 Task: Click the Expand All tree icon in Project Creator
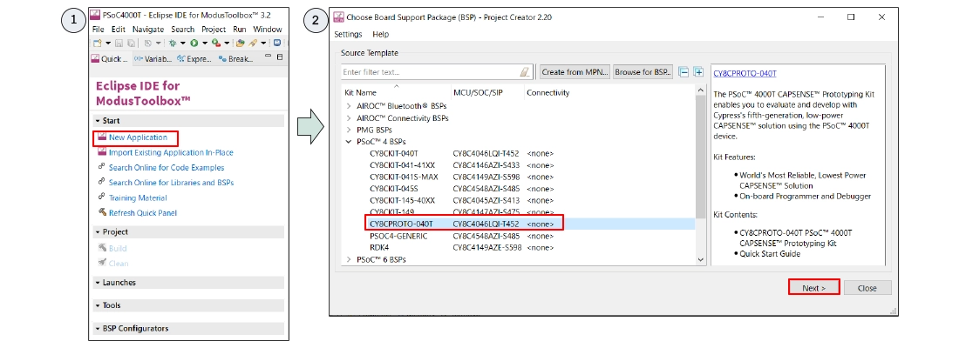698,72
